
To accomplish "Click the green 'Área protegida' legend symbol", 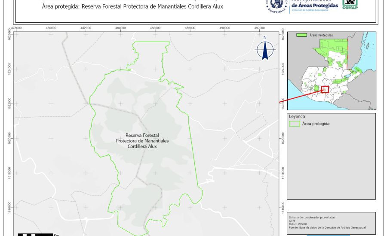I will 295,124.
